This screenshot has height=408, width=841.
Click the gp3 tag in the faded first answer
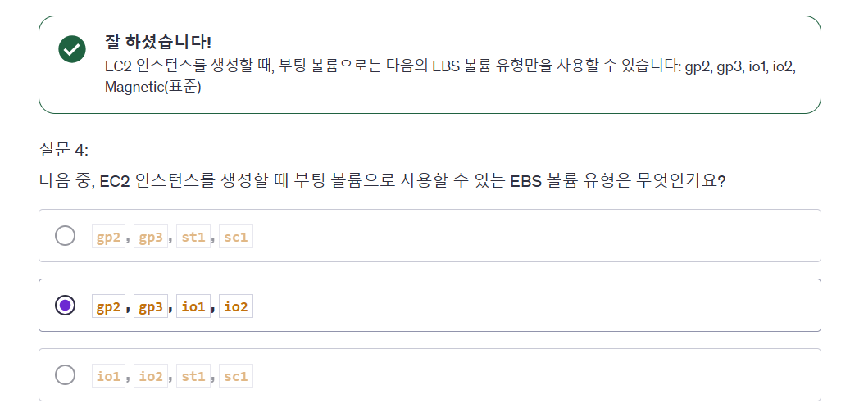tap(151, 237)
